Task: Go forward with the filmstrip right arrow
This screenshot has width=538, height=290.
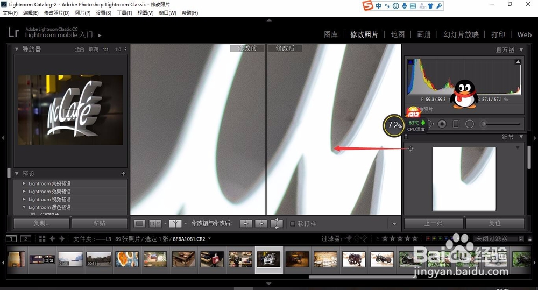Action: [62, 238]
